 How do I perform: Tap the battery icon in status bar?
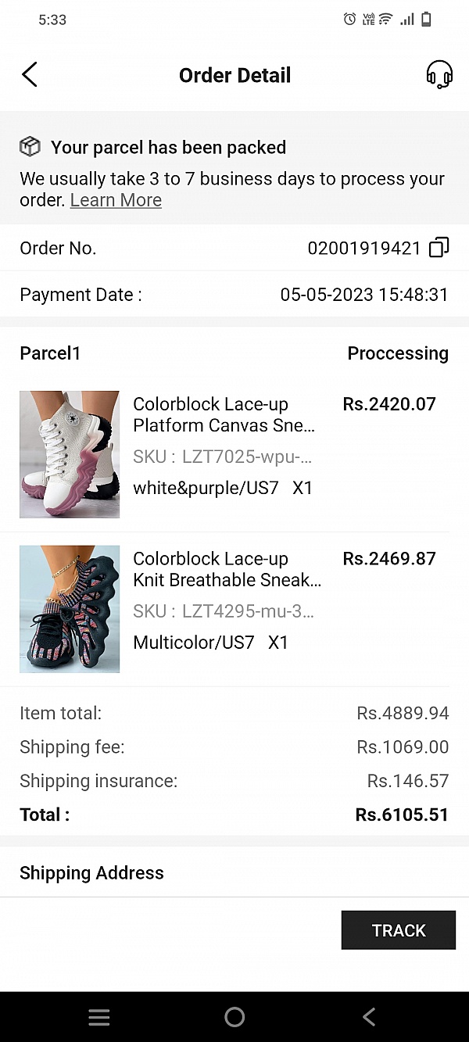click(427, 20)
